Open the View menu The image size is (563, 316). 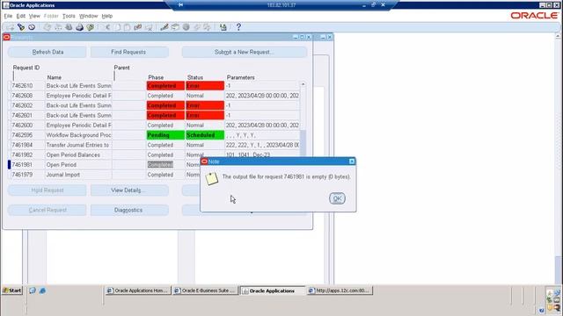click(x=34, y=16)
